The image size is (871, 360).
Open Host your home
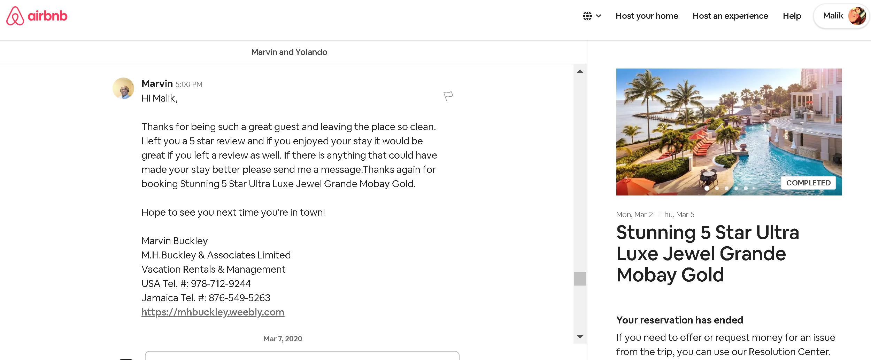[x=647, y=16]
